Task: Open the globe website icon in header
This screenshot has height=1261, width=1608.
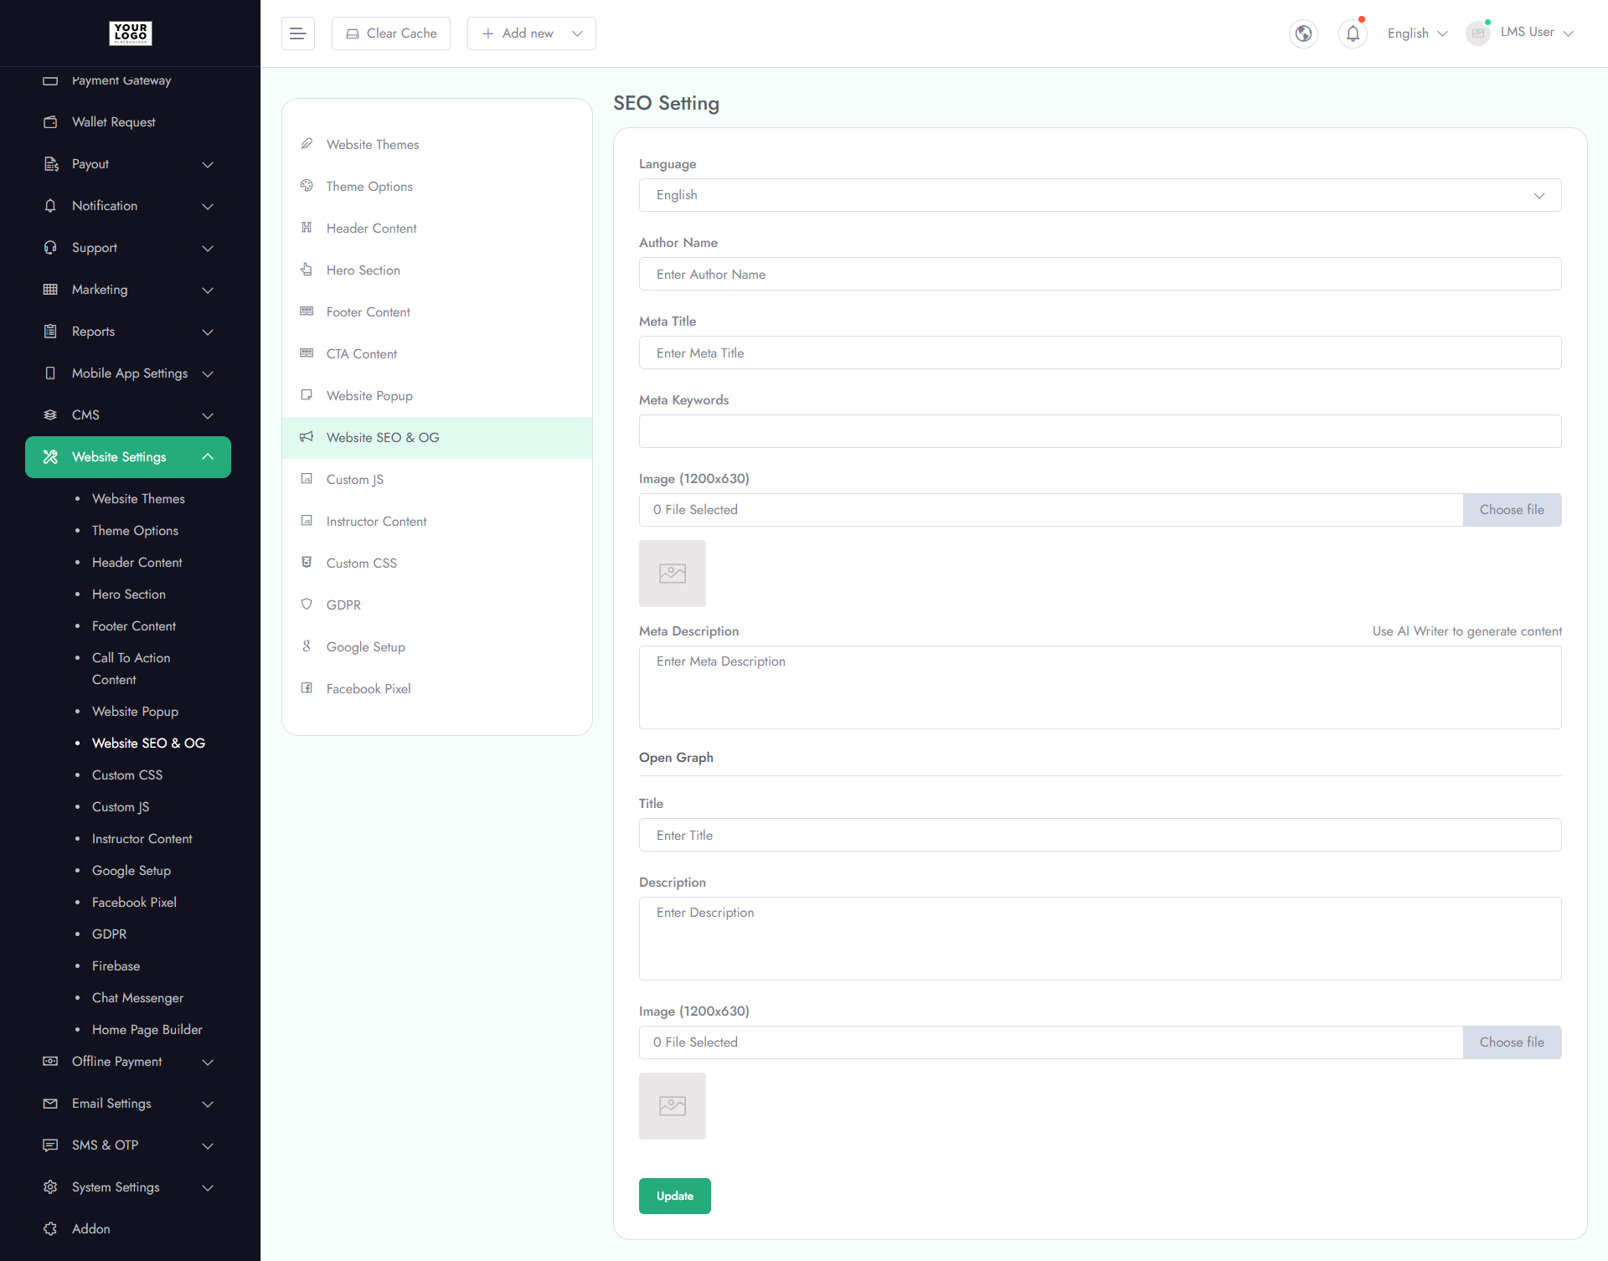Action: pyautogui.click(x=1303, y=33)
